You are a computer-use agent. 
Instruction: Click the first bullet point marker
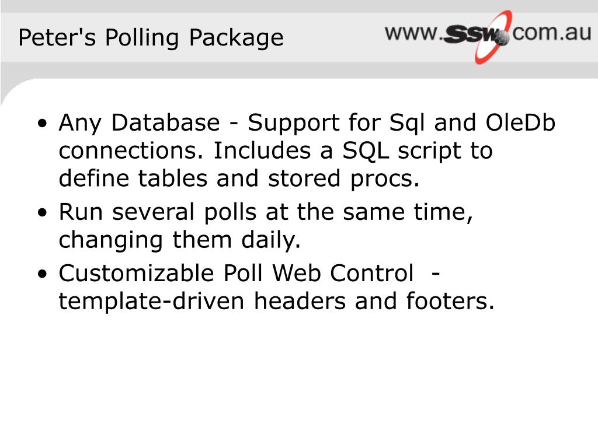coord(42,124)
